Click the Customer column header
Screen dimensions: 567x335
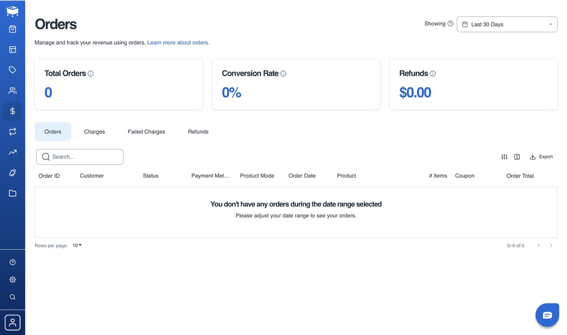[x=92, y=176]
